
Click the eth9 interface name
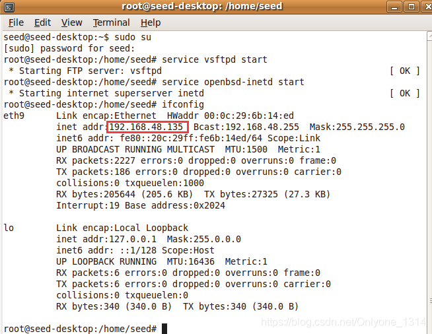tap(14, 116)
